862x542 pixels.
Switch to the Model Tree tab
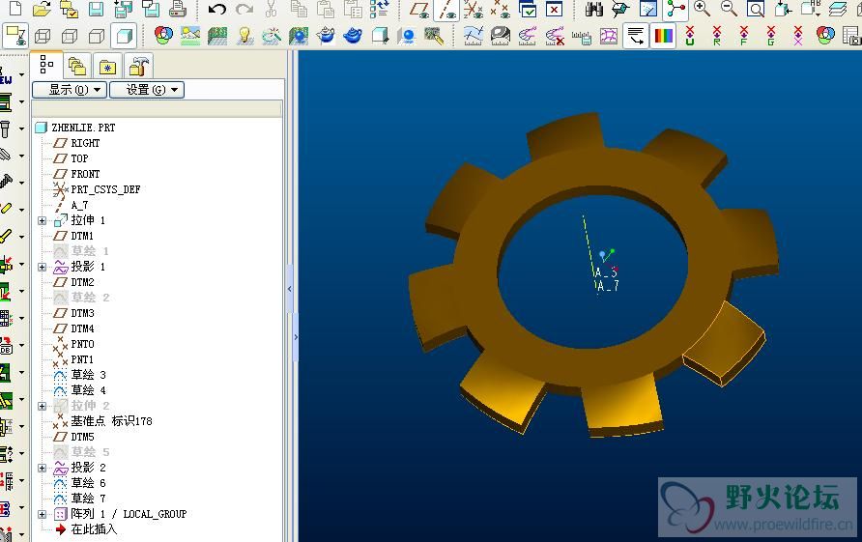46,65
